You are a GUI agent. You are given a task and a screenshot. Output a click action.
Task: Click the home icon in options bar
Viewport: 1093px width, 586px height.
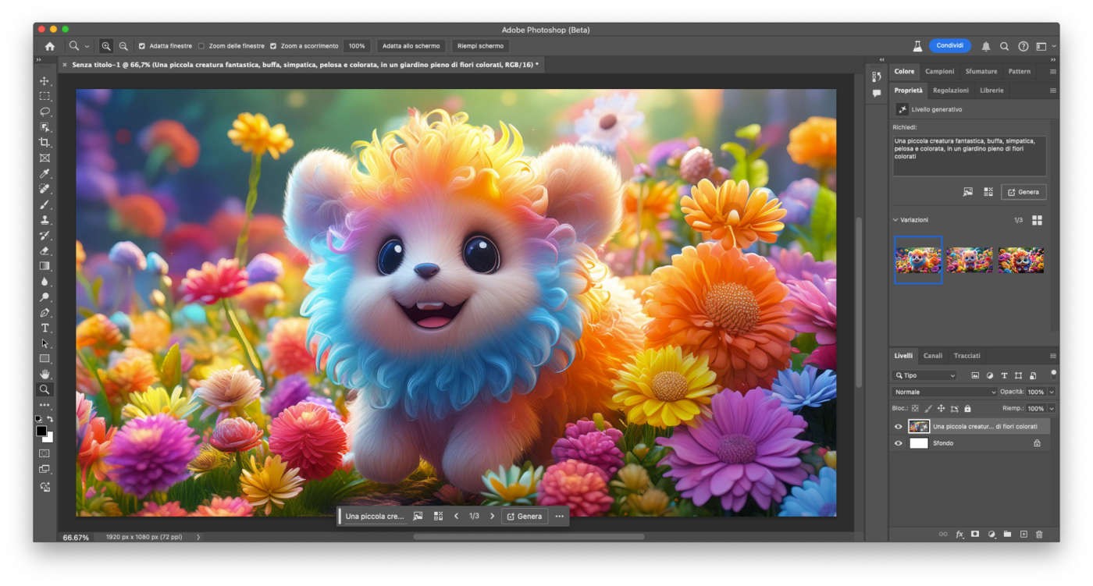point(50,46)
